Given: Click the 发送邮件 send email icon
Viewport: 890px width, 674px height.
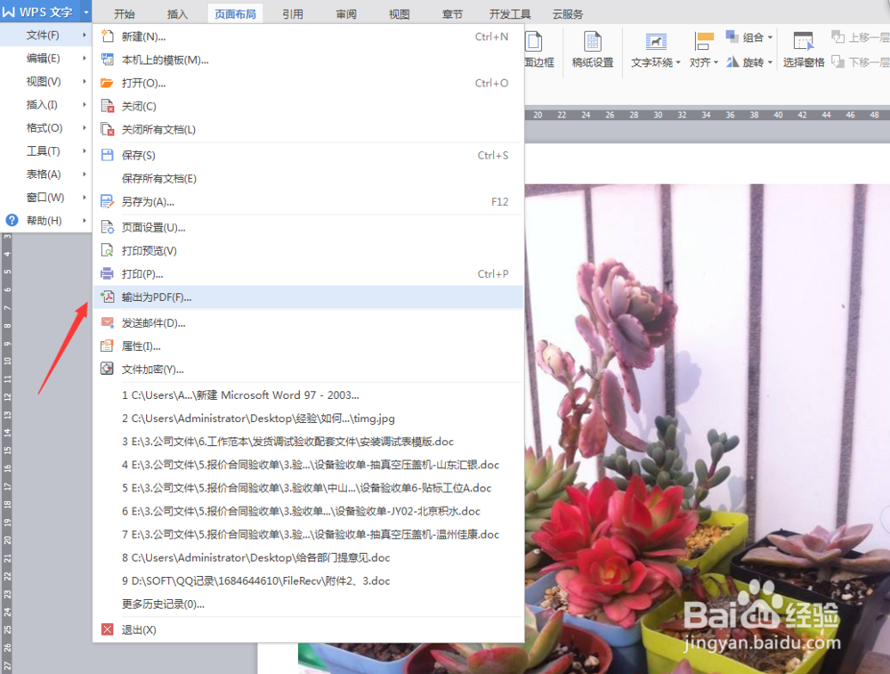Looking at the screenshot, I should (x=105, y=322).
